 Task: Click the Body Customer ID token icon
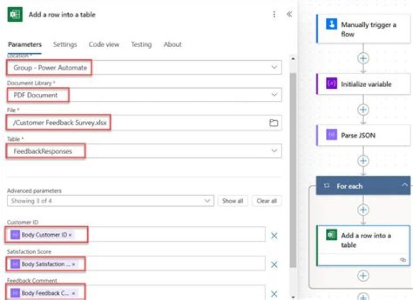coord(15,235)
